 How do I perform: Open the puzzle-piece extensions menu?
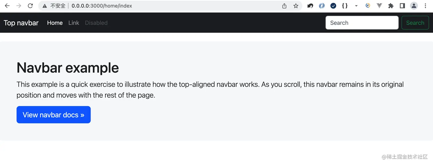coord(391,6)
